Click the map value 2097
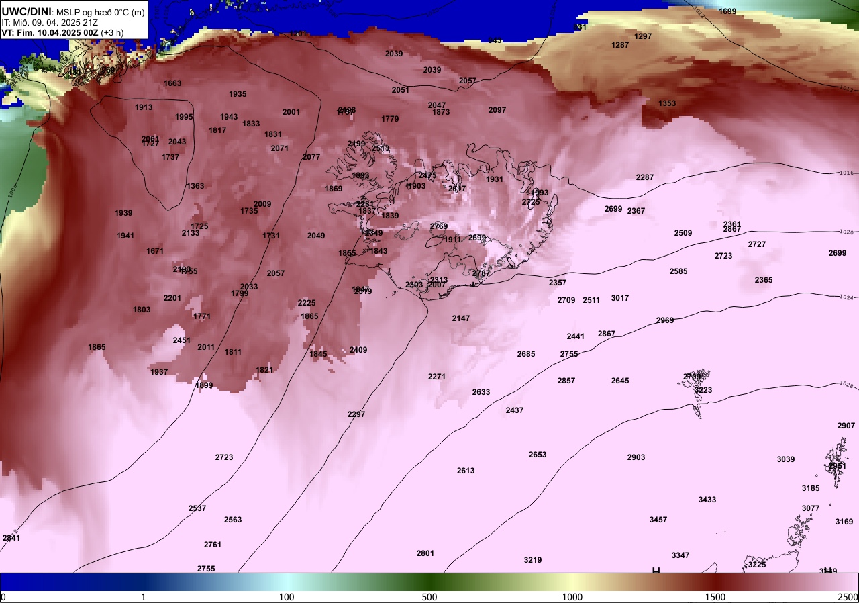 tap(497, 110)
